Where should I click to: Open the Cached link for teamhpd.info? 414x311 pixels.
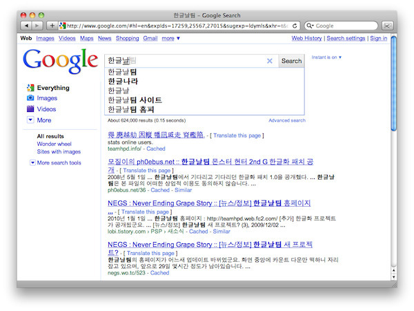point(156,149)
